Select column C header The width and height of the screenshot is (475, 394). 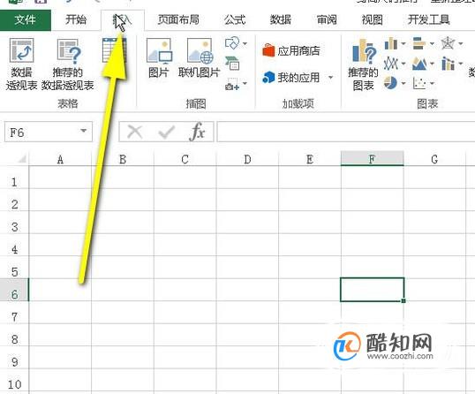185,159
